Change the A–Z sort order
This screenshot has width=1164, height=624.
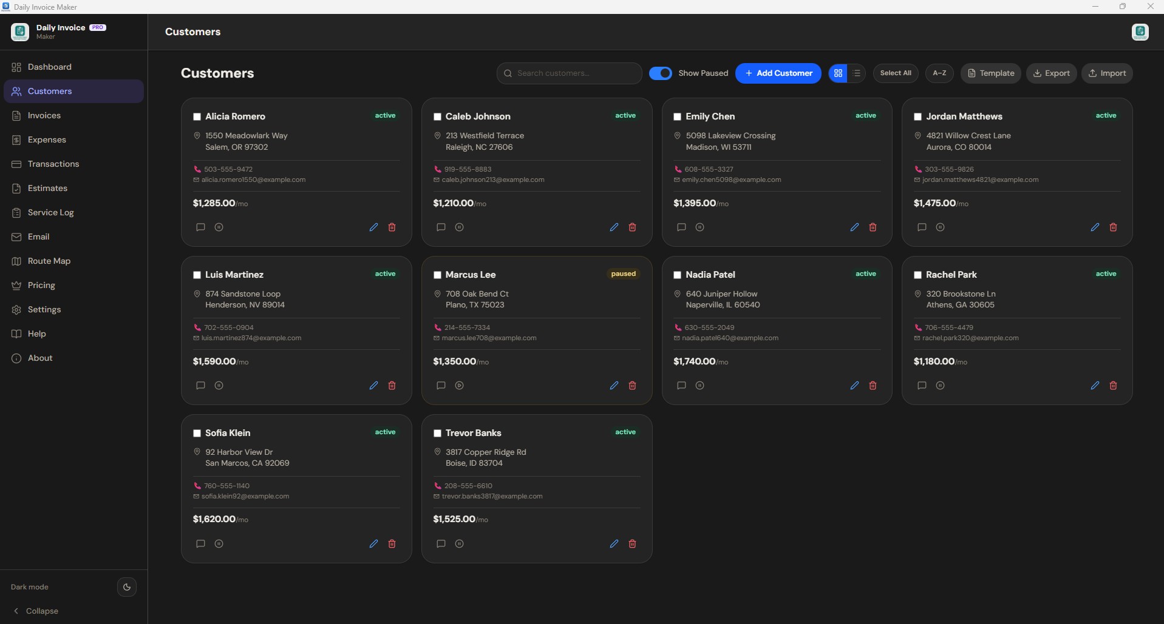point(939,73)
